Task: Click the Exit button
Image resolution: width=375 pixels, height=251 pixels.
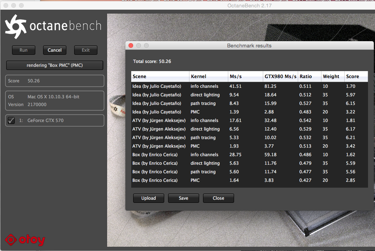Action: (86, 50)
